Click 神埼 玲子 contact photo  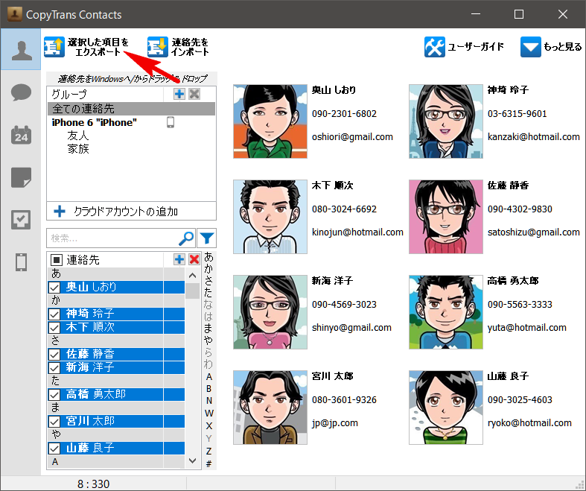(446, 121)
